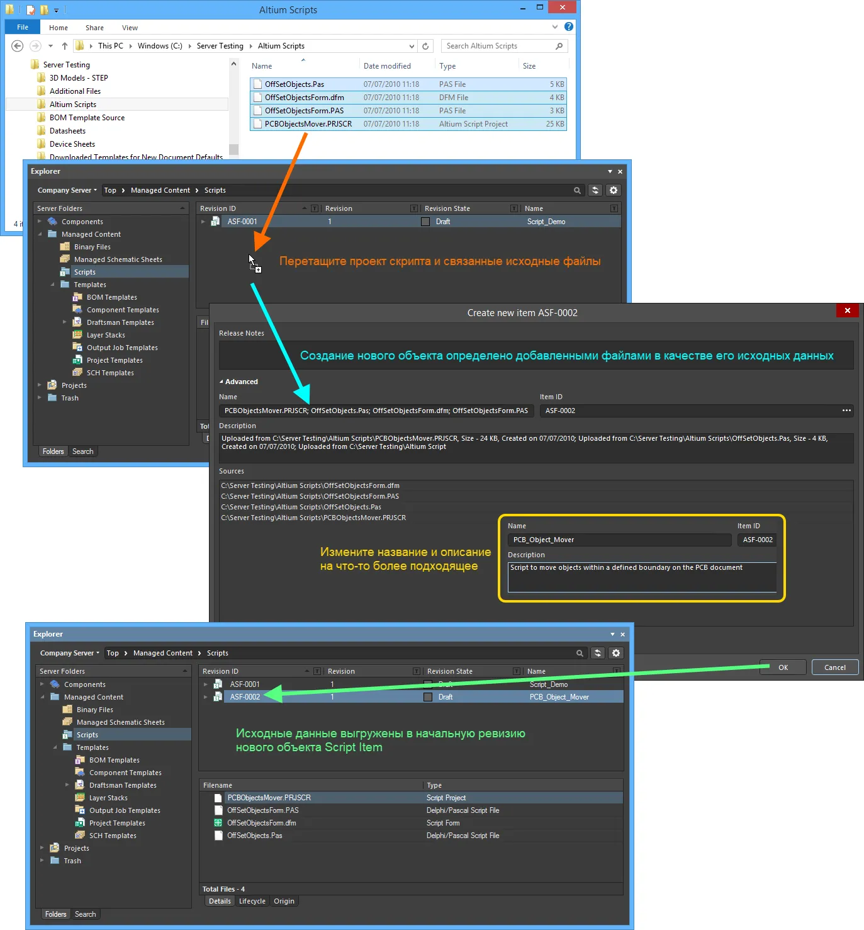Expand the Projects folder in top Explorer tree
Viewport: 864px width, 930px height.
pos(40,385)
